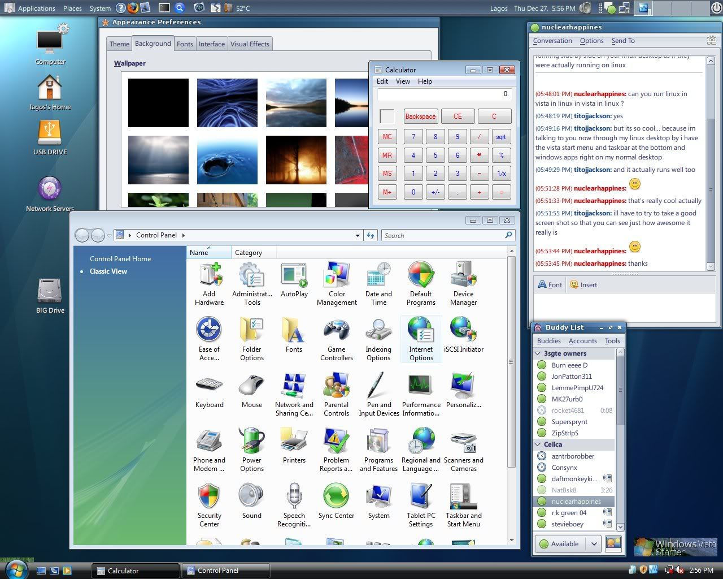Select the water droplet wallpaper thumbnail
The height and width of the screenshot is (579, 723).
point(227,160)
